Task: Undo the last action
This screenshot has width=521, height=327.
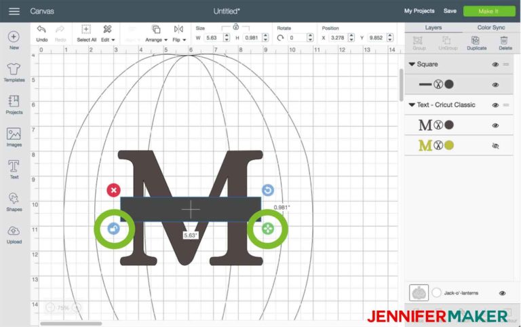Action: pyautogui.click(x=41, y=33)
